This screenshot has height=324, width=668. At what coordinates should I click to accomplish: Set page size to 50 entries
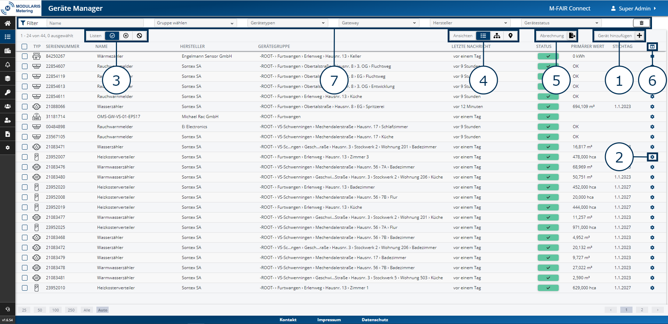40,310
